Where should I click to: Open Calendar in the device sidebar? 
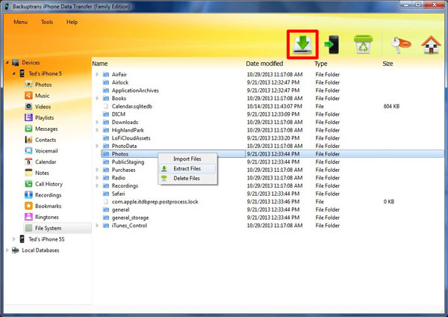(x=46, y=162)
